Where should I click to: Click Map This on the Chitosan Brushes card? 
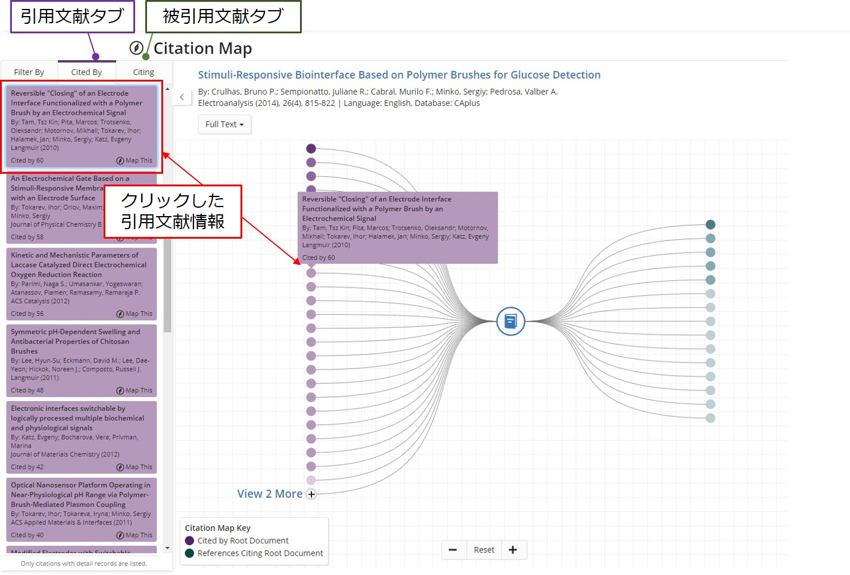pyautogui.click(x=135, y=390)
